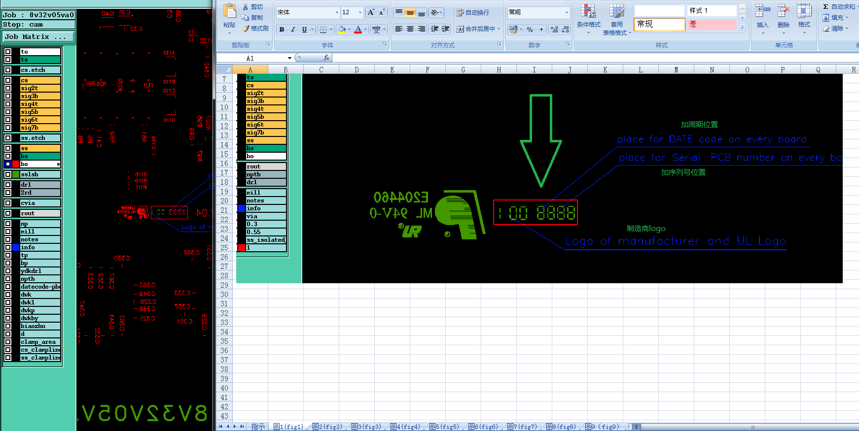Viewport: 859px width, 431px height.
Task: Click AutoSum (自动求和) button
Action: 839,7
